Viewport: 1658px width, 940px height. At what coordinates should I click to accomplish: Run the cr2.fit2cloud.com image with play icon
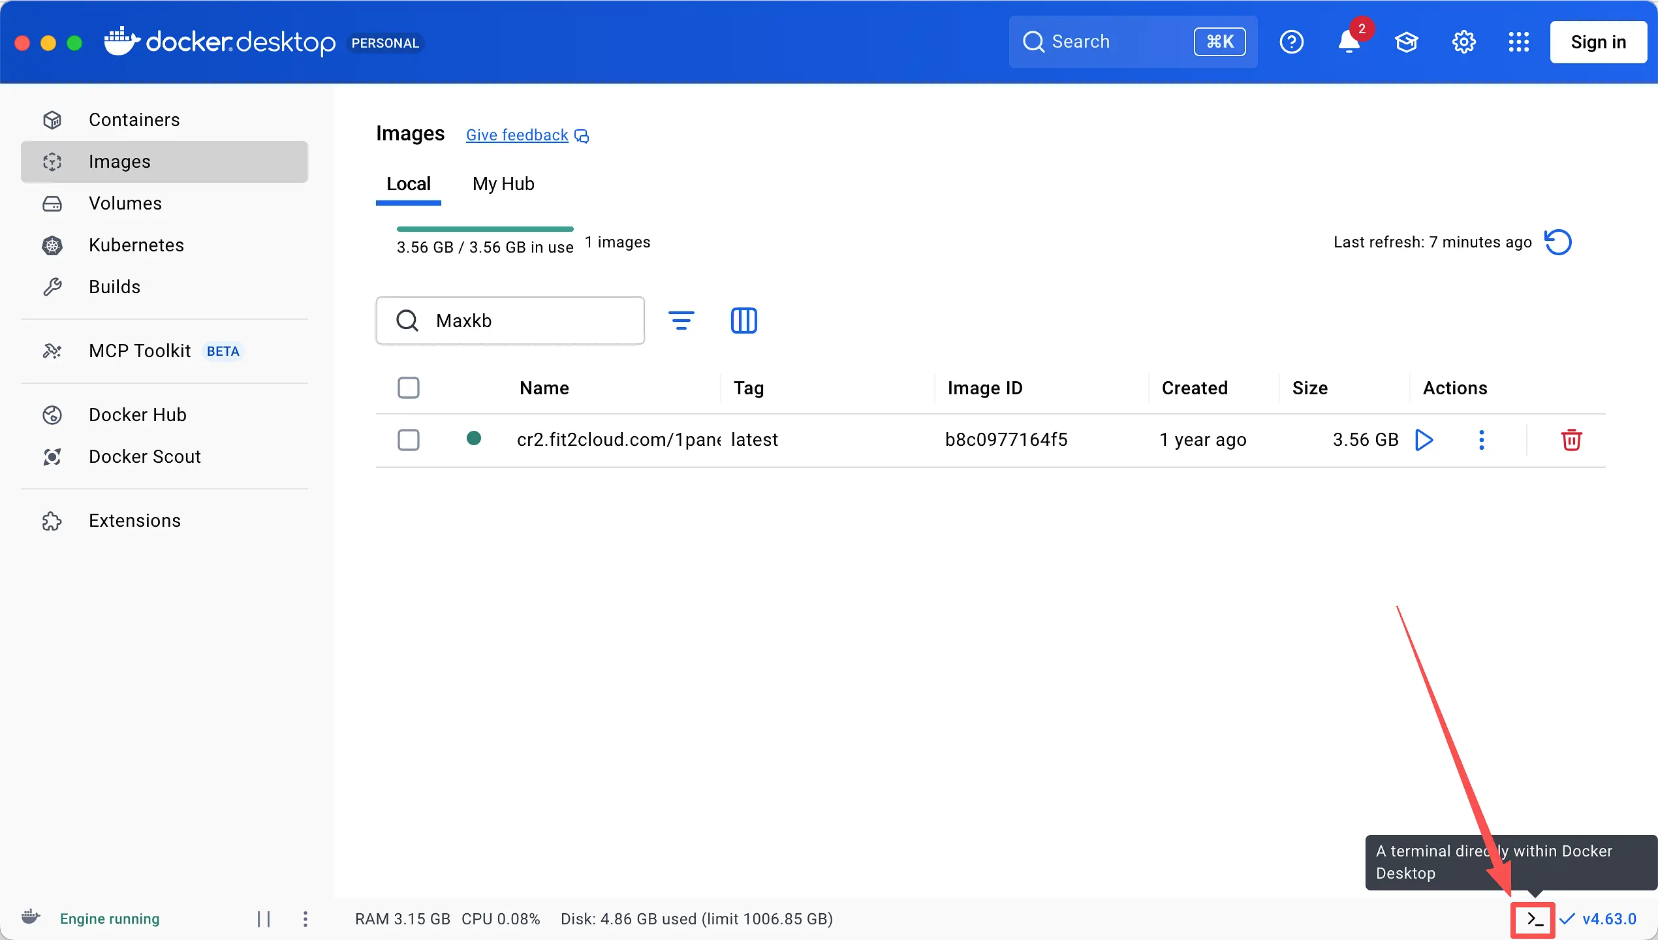(x=1424, y=440)
